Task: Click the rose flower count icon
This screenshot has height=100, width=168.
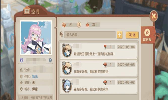Action: point(64,25)
